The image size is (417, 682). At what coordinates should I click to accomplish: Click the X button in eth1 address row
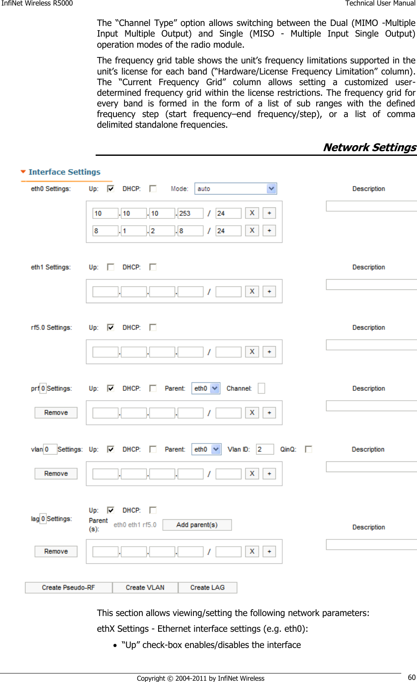point(252,291)
